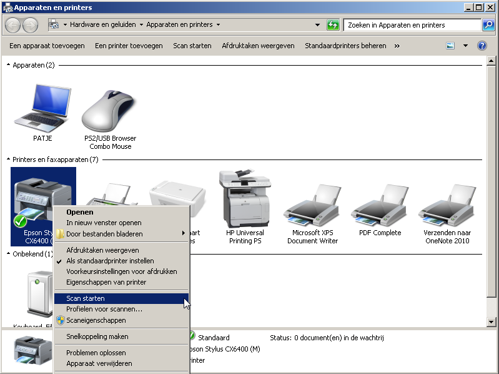Open the help question mark icon
Image resolution: width=499 pixels, height=374 pixels.
tap(482, 46)
